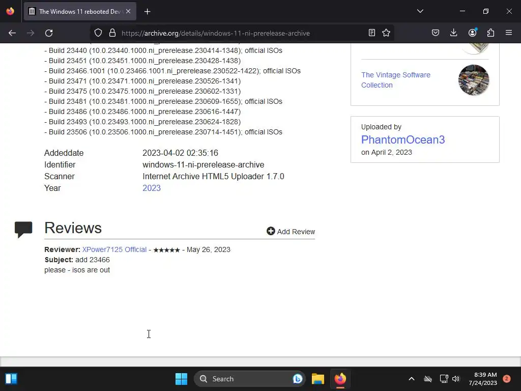This screenshot has height=391, width=521.
Task: Open the volume speaker tray icon
Action: point(456,379)
